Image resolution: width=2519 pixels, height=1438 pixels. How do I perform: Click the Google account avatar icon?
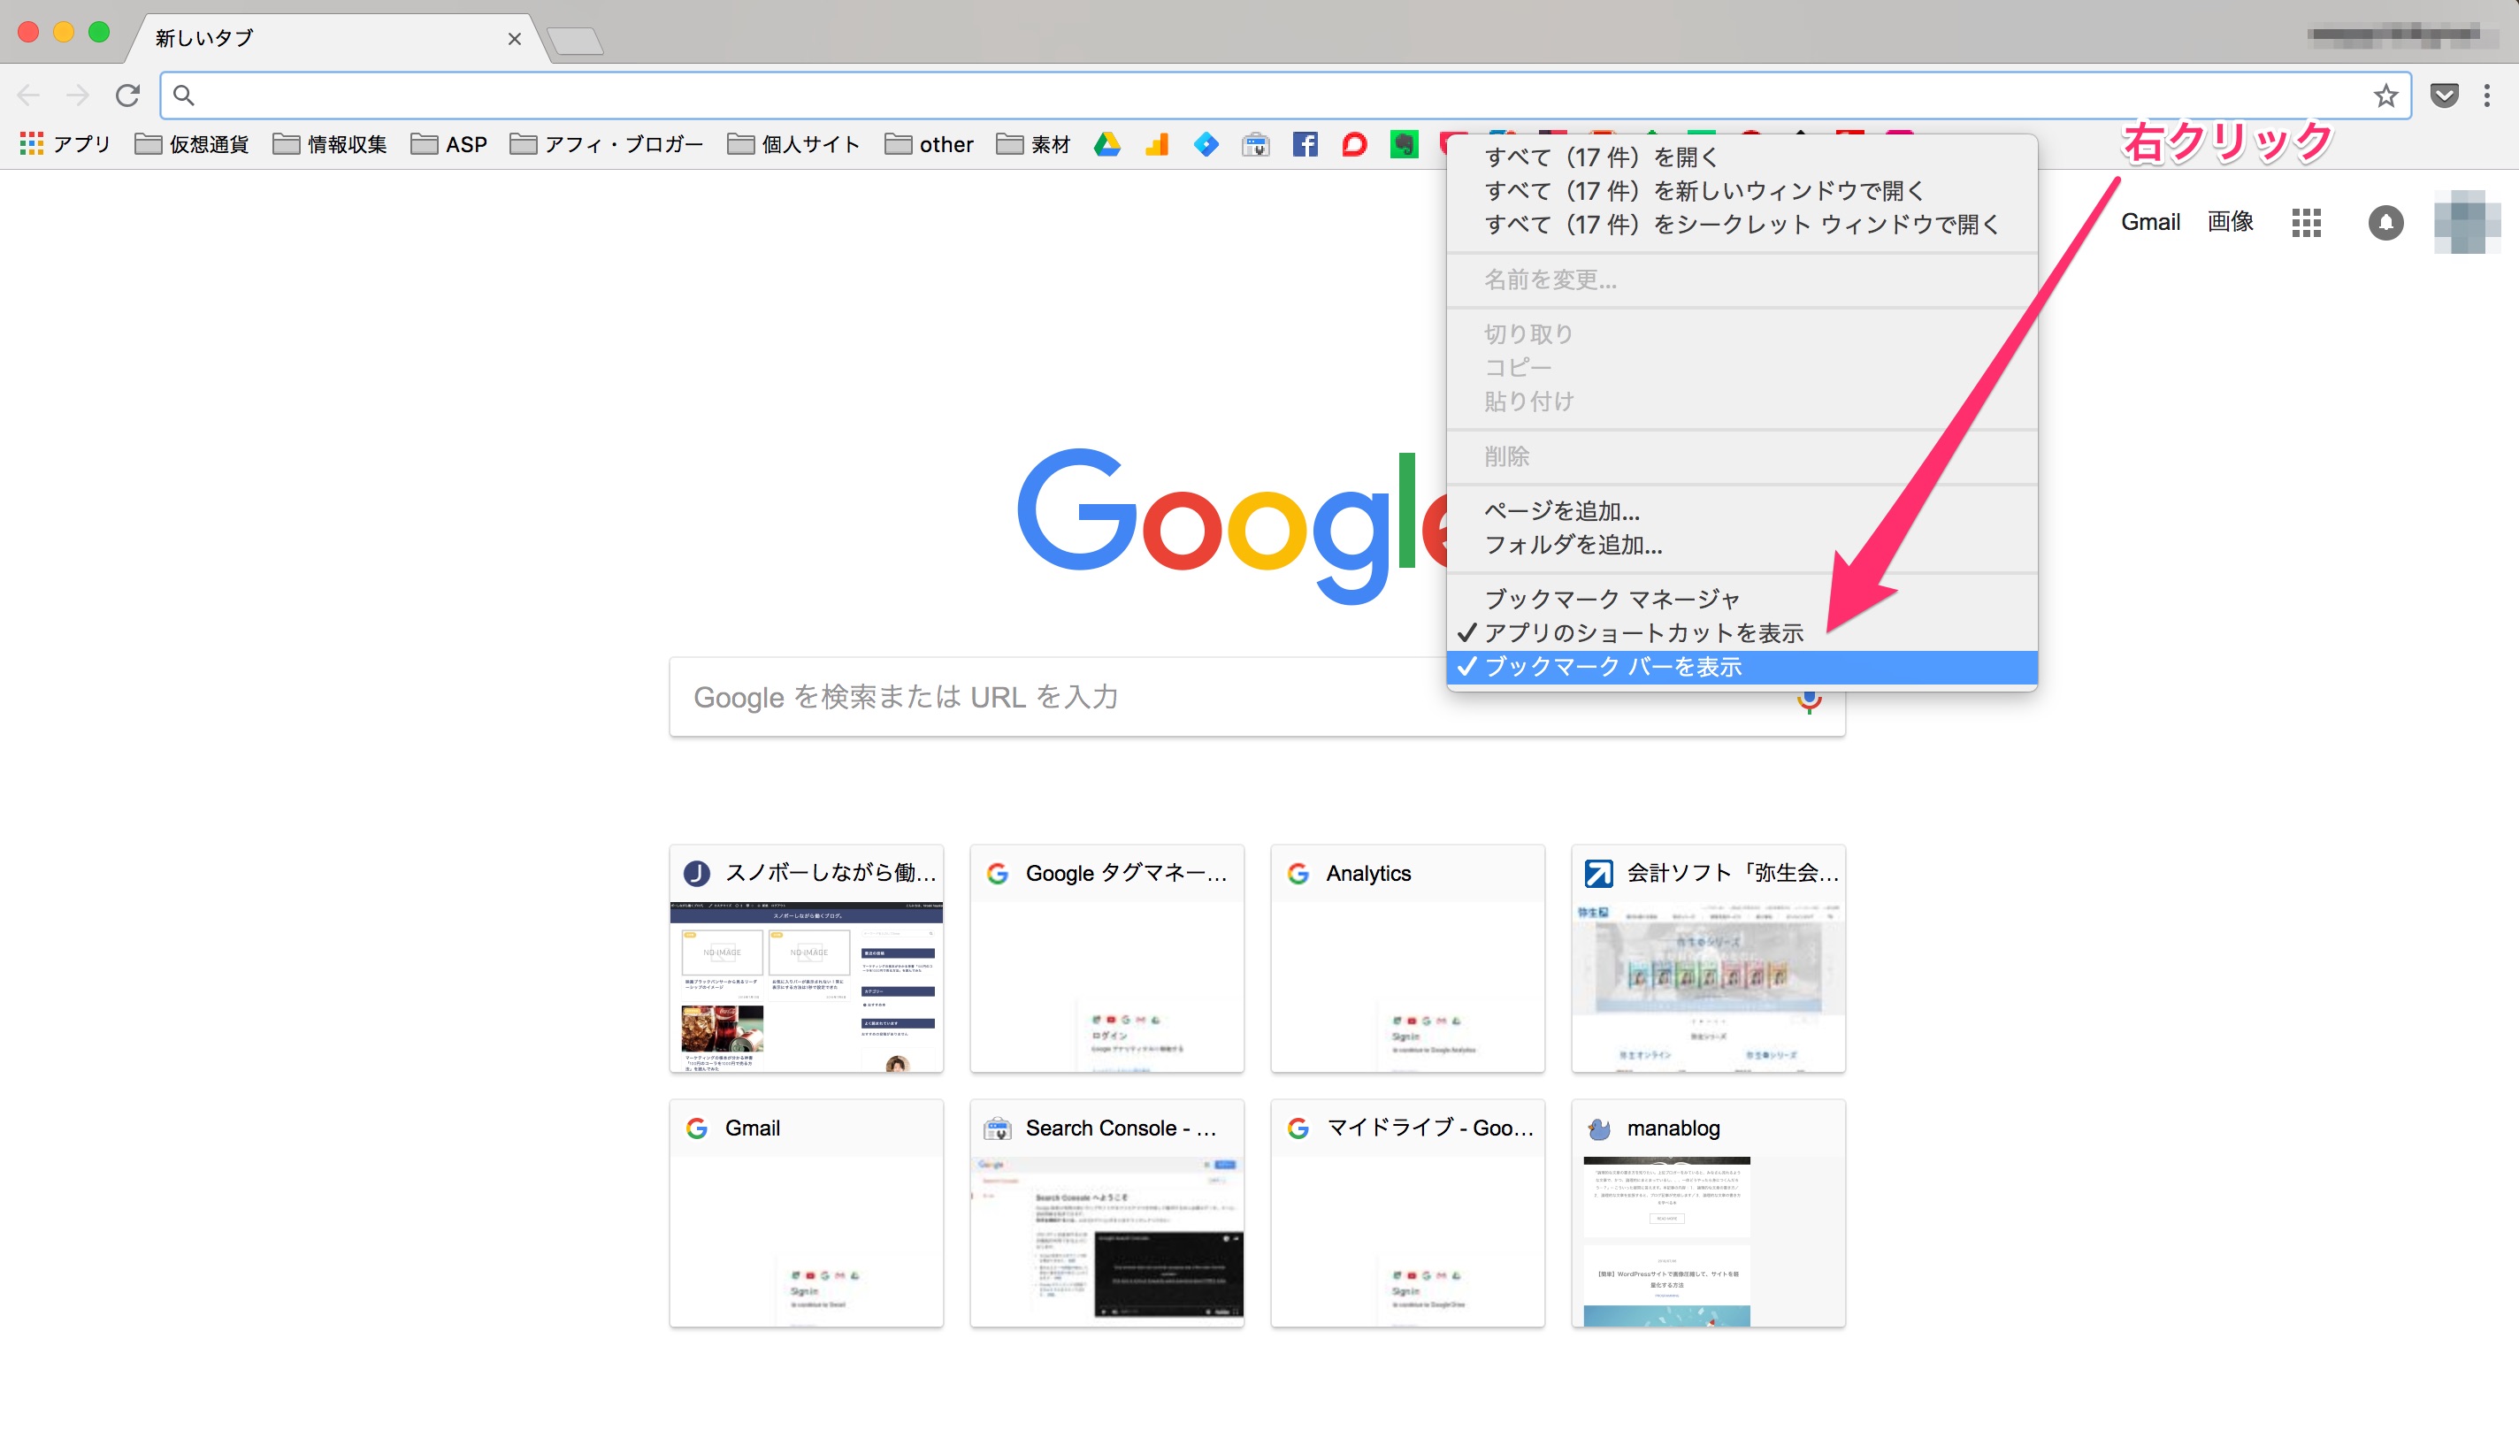(2460, 221)
